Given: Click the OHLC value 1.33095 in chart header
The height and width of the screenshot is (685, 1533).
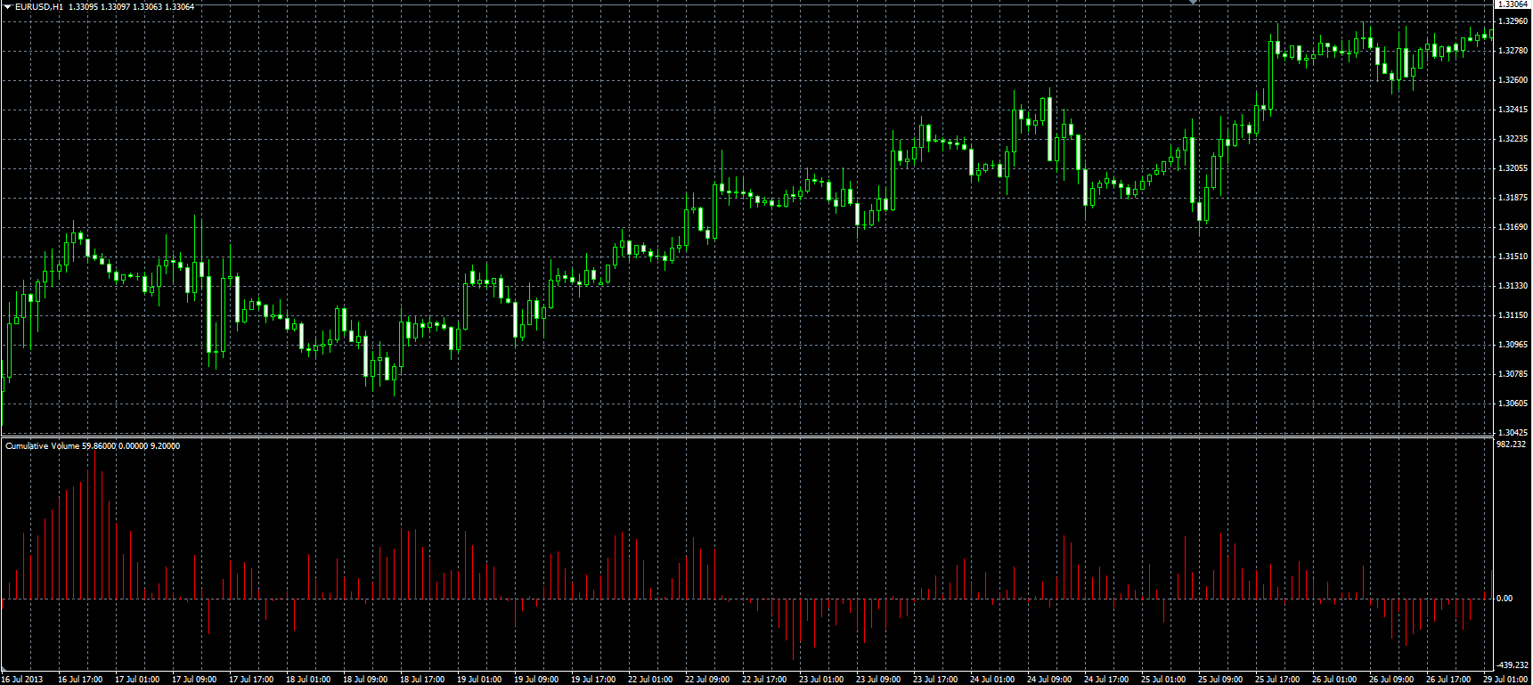Looking at the screenshot, I should click(83, 6).
